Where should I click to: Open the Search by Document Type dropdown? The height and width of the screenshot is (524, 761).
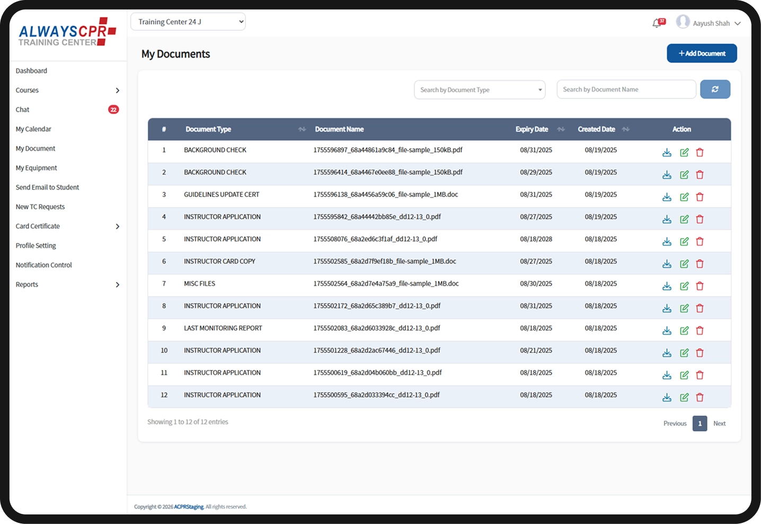480,89
